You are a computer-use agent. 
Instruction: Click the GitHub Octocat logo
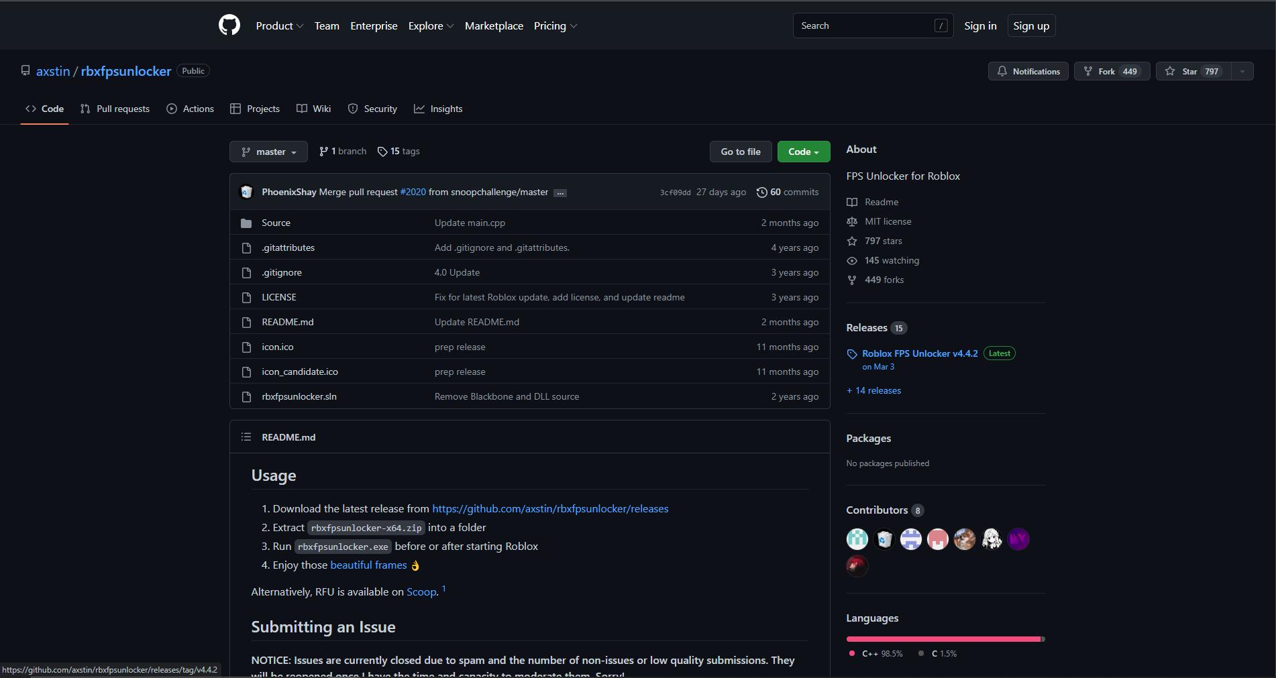229,25
